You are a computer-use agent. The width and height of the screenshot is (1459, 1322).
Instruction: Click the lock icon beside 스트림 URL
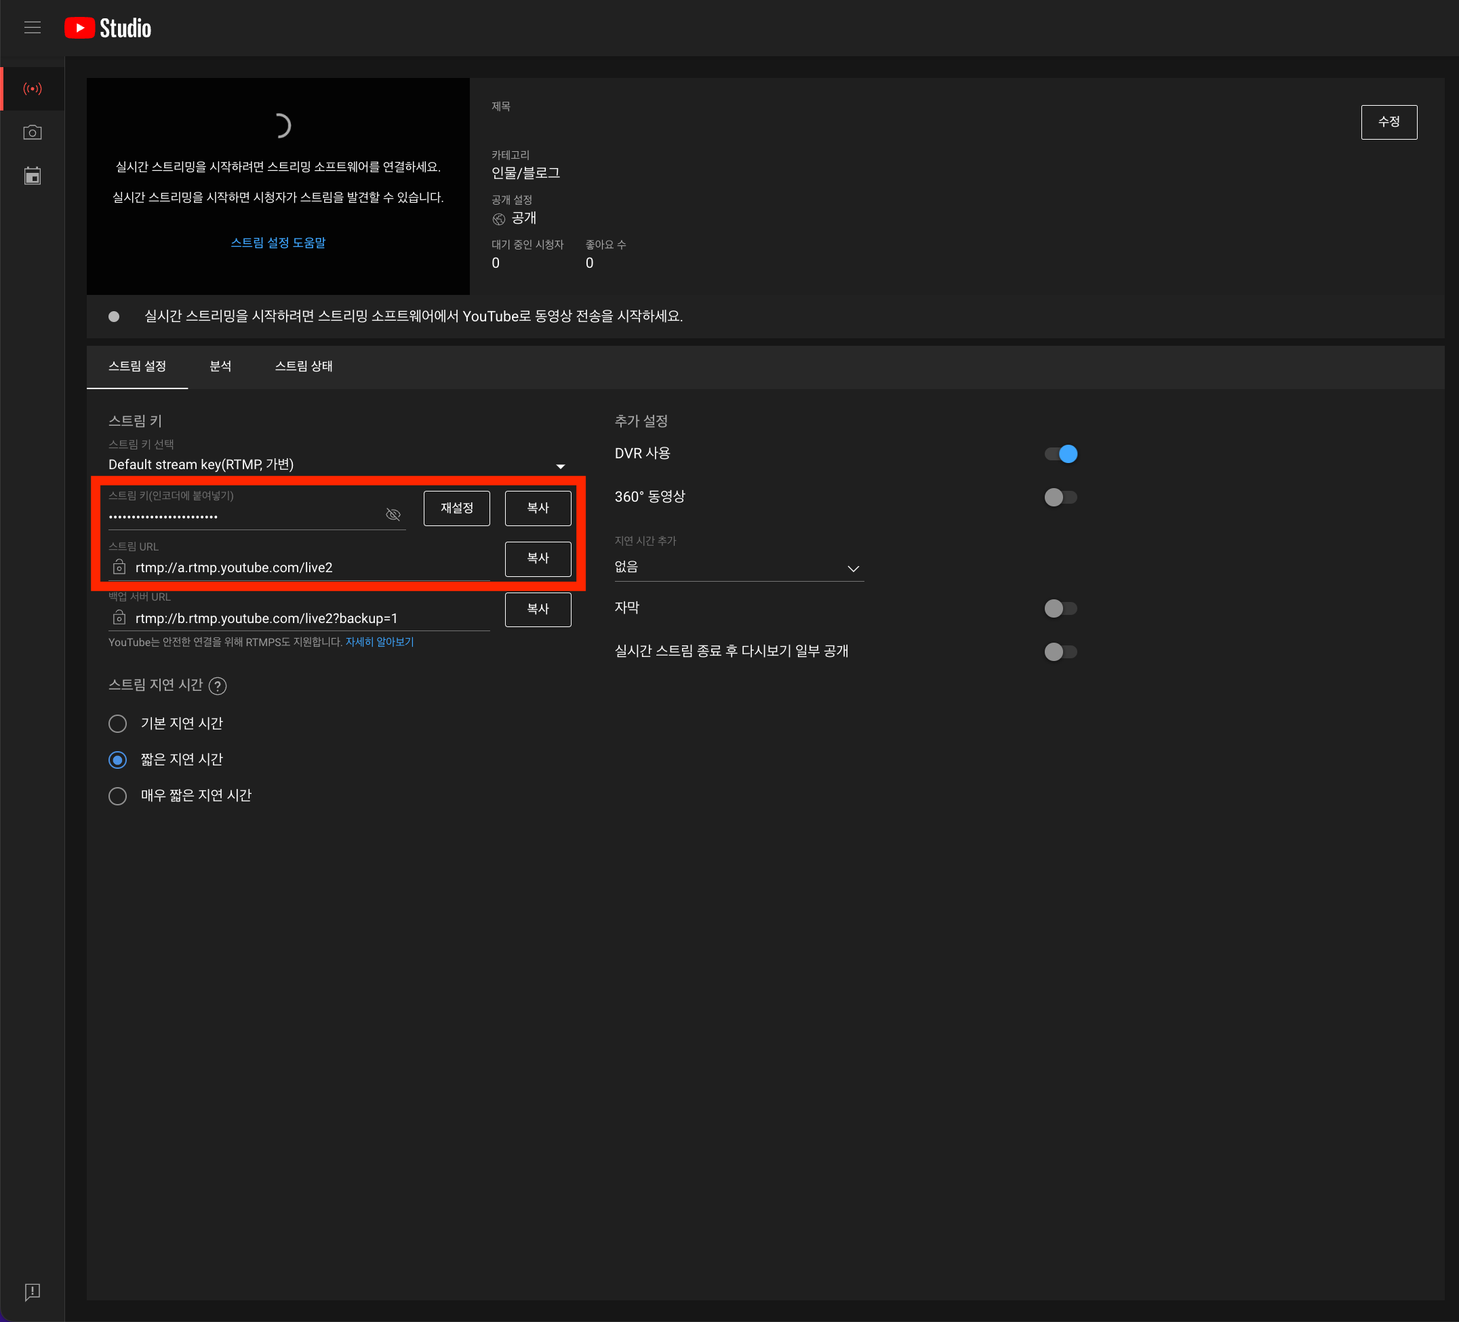pyautogui.click(x=119, y=567)
